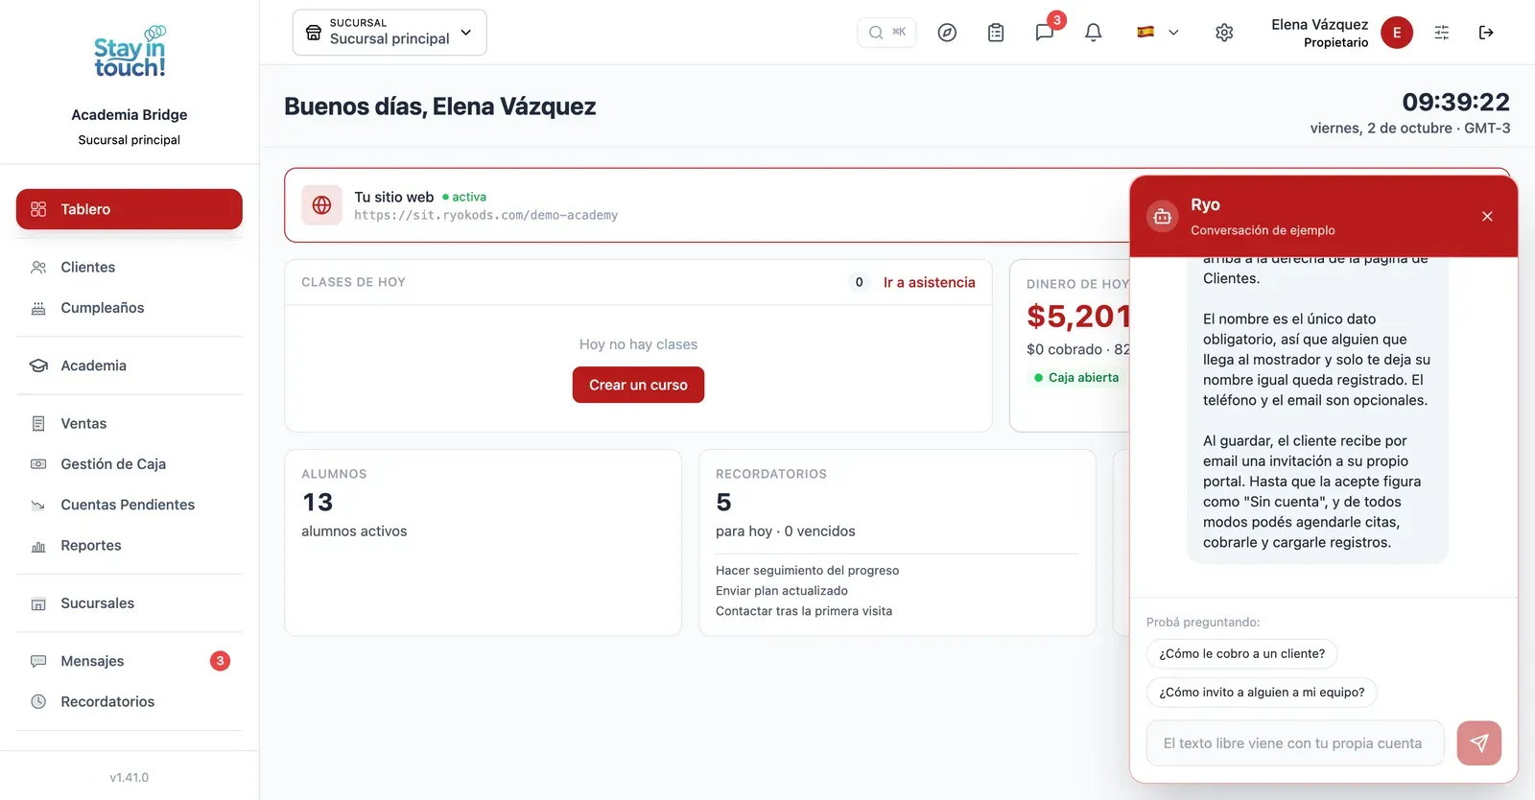
Task: Send the chat message with paper plane
Action: pyautogui.click(x=1479, y=743)
